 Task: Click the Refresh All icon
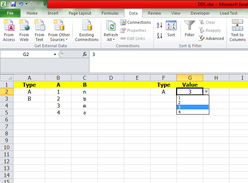[x=111, y=25]
